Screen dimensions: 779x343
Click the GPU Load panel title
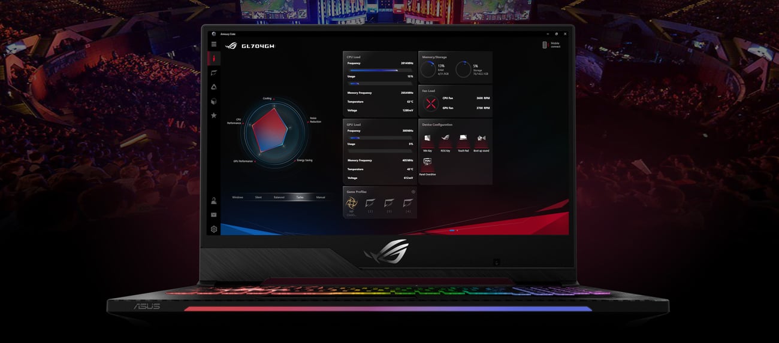(x=354, y=125)
